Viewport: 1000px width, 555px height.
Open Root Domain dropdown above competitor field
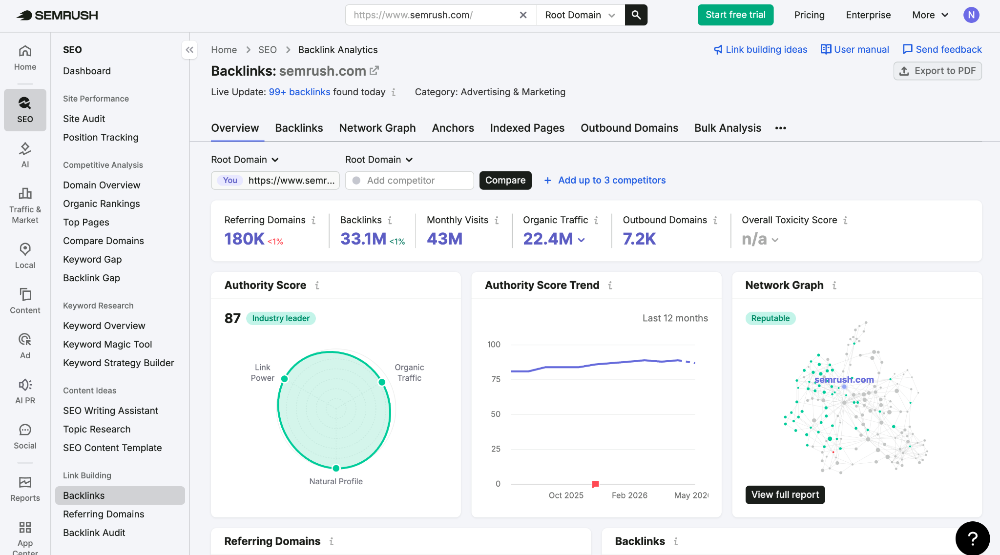point(379,160)
